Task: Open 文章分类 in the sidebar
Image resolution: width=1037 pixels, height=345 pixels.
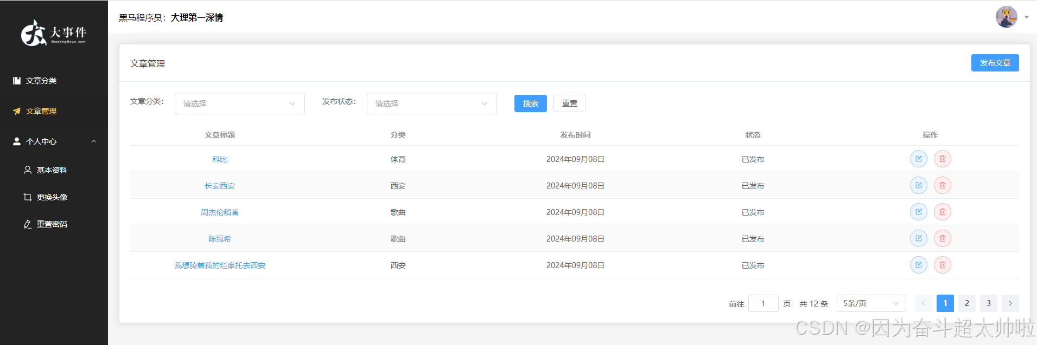Action: 54,81
